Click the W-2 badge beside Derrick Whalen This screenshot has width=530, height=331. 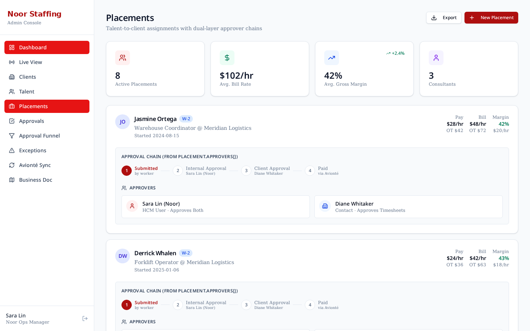(x=185, y=253)
